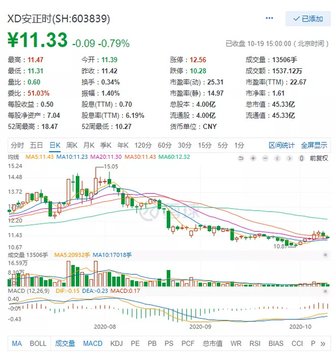Zoom out the chart with minus icon
The width and height of the screenshot is (336, 354).
point(265,158)
